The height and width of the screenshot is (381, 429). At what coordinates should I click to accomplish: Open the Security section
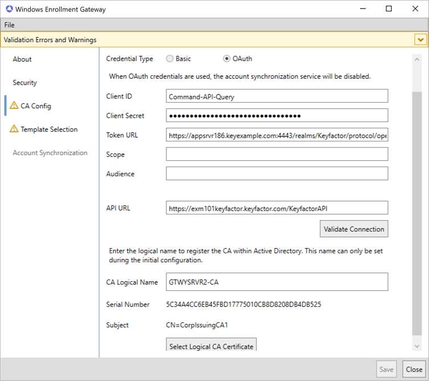(x=24, y=83)
